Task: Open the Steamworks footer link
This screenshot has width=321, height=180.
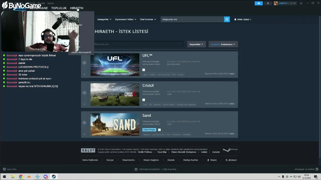Action: click(128, 160)
